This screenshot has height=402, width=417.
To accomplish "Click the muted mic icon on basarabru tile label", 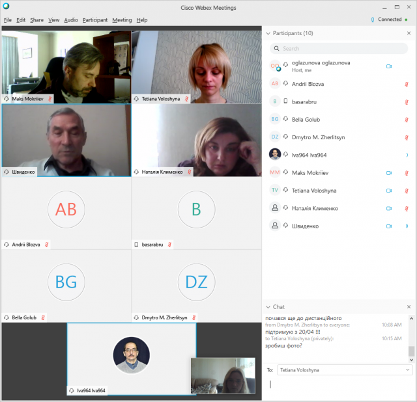I will click(x=169, y=245).
